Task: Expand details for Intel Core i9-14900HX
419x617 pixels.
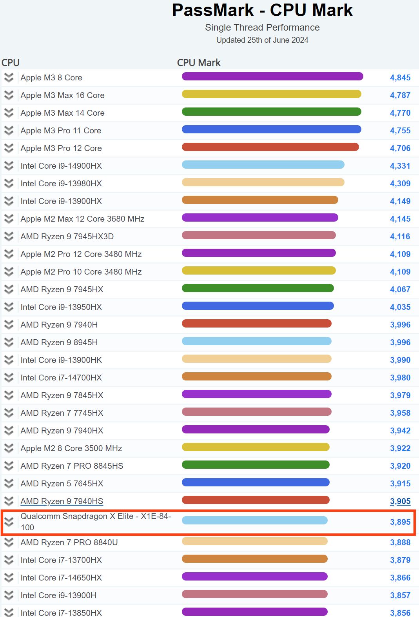Action: (x=9, y=166)
